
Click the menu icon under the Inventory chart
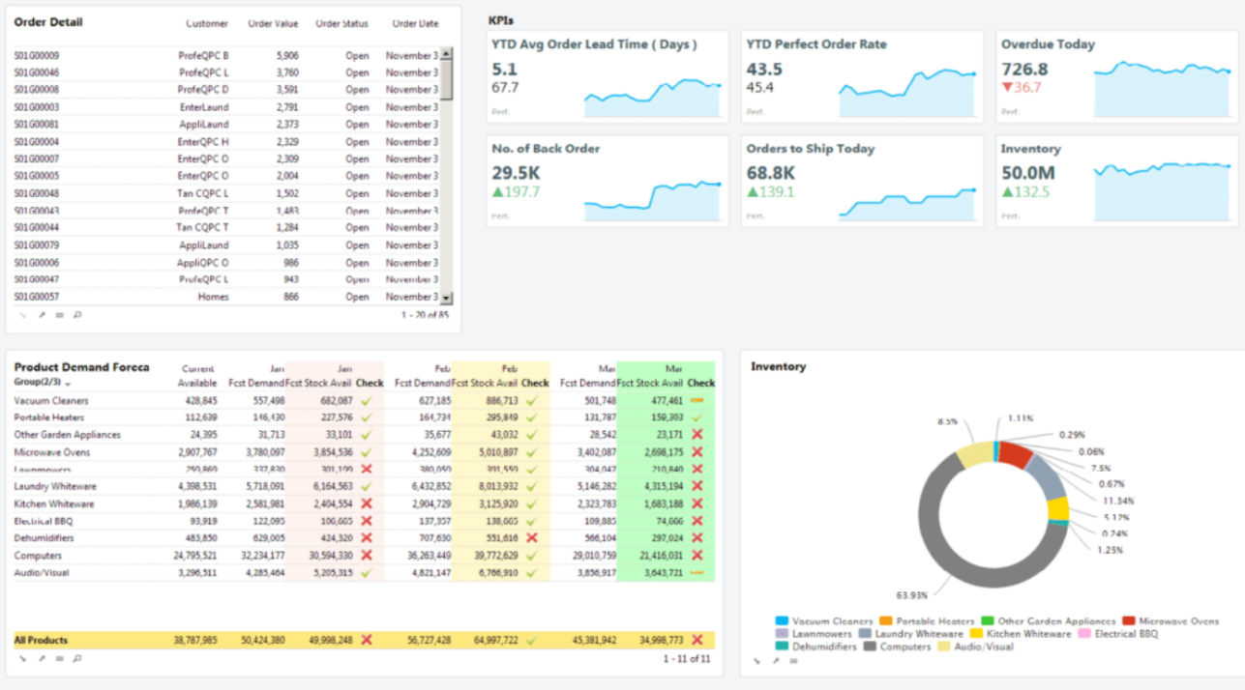click(793, 662)
